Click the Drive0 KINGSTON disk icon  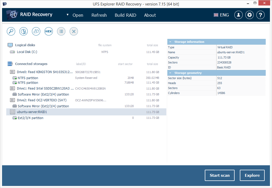pyautogui.click(x=12, y=72)
